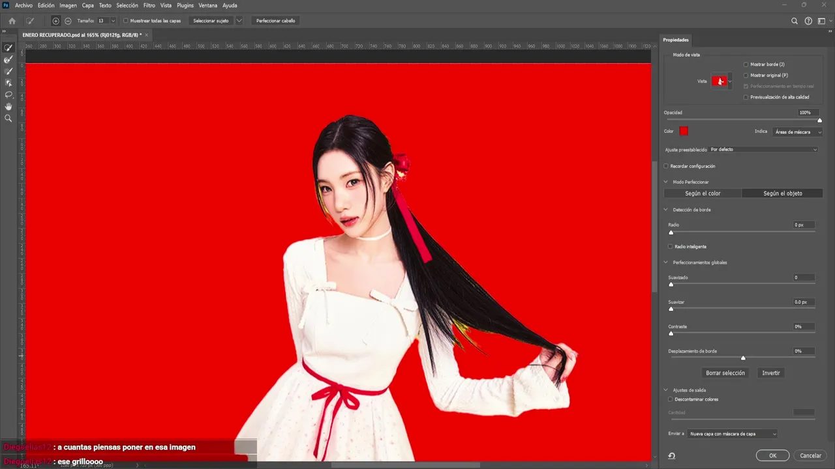Viewport: 835px width, 469px height.
Task: Switch to the Propiedades tab
Action: click(x=676, y=40)
